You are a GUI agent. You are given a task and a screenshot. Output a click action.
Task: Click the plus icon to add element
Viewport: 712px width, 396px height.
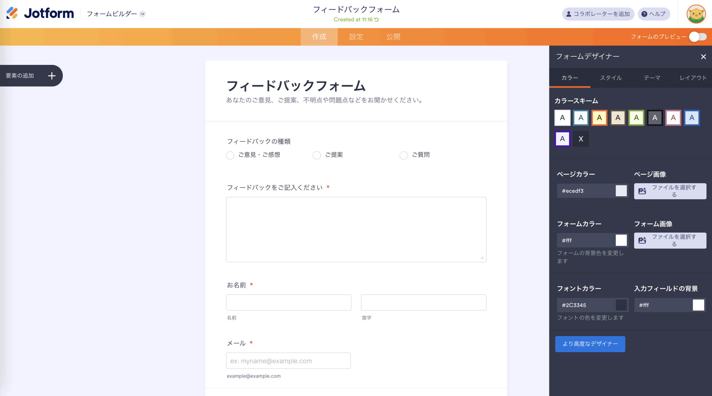[52, 76]
